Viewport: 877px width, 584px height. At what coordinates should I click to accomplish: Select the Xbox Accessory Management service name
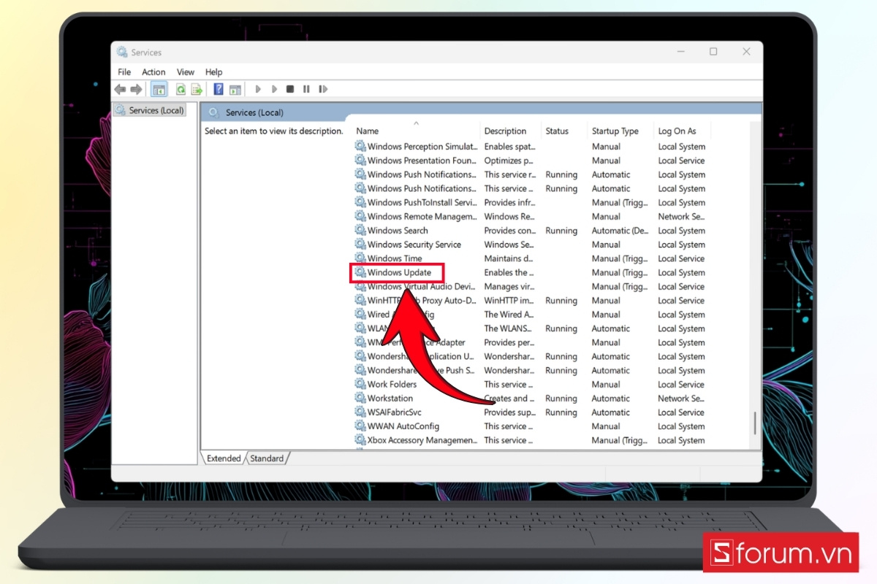tap(422, 440)
